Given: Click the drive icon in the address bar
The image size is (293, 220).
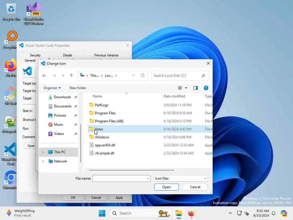Looking at the screenshot, I should point(82,75).
